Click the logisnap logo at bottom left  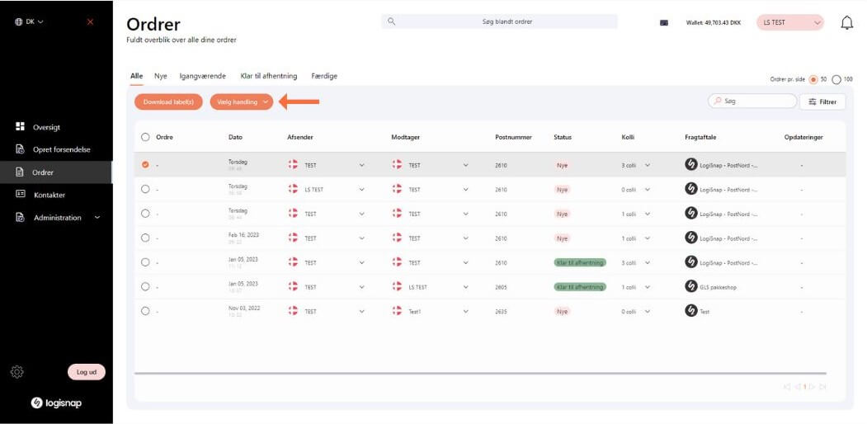click(56, 403)
